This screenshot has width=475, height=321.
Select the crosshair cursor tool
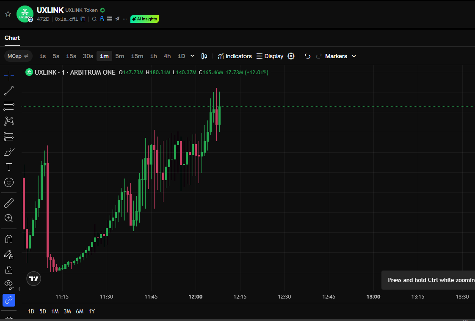point(9,75)
